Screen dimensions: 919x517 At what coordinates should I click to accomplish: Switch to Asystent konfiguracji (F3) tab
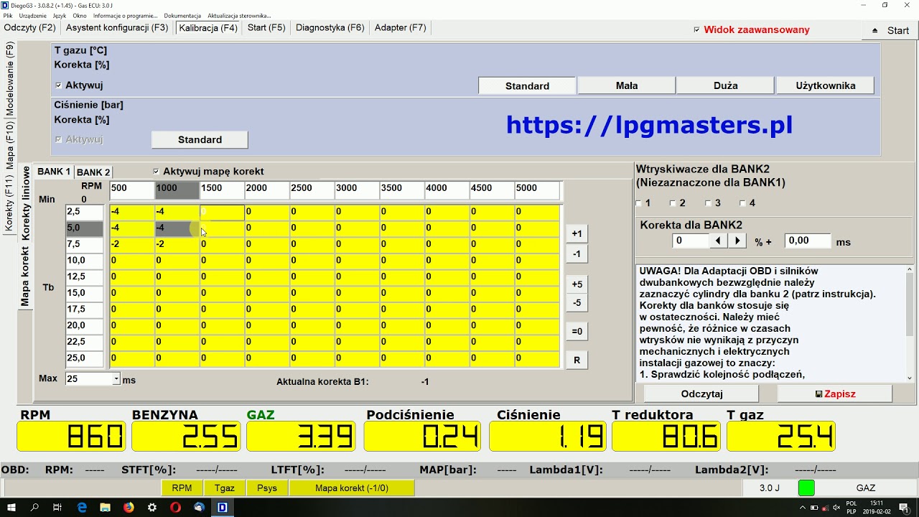(x=117, y=28)
